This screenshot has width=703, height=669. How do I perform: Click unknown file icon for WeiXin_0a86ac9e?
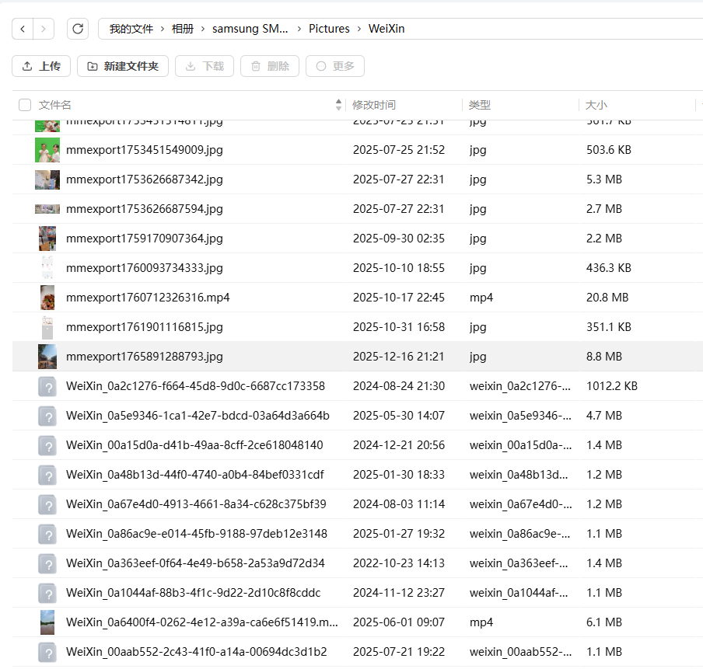point(47,534)
